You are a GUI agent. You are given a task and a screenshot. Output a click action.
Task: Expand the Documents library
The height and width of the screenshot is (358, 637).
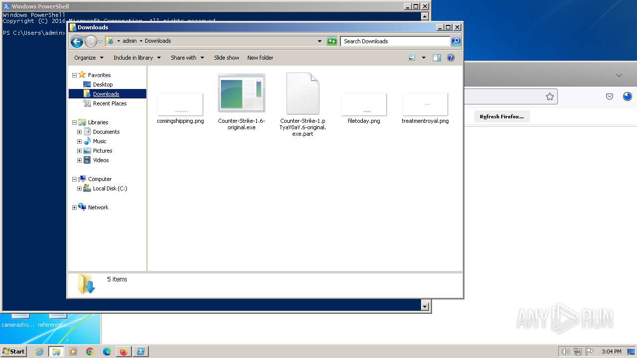(x=79, y=132)
